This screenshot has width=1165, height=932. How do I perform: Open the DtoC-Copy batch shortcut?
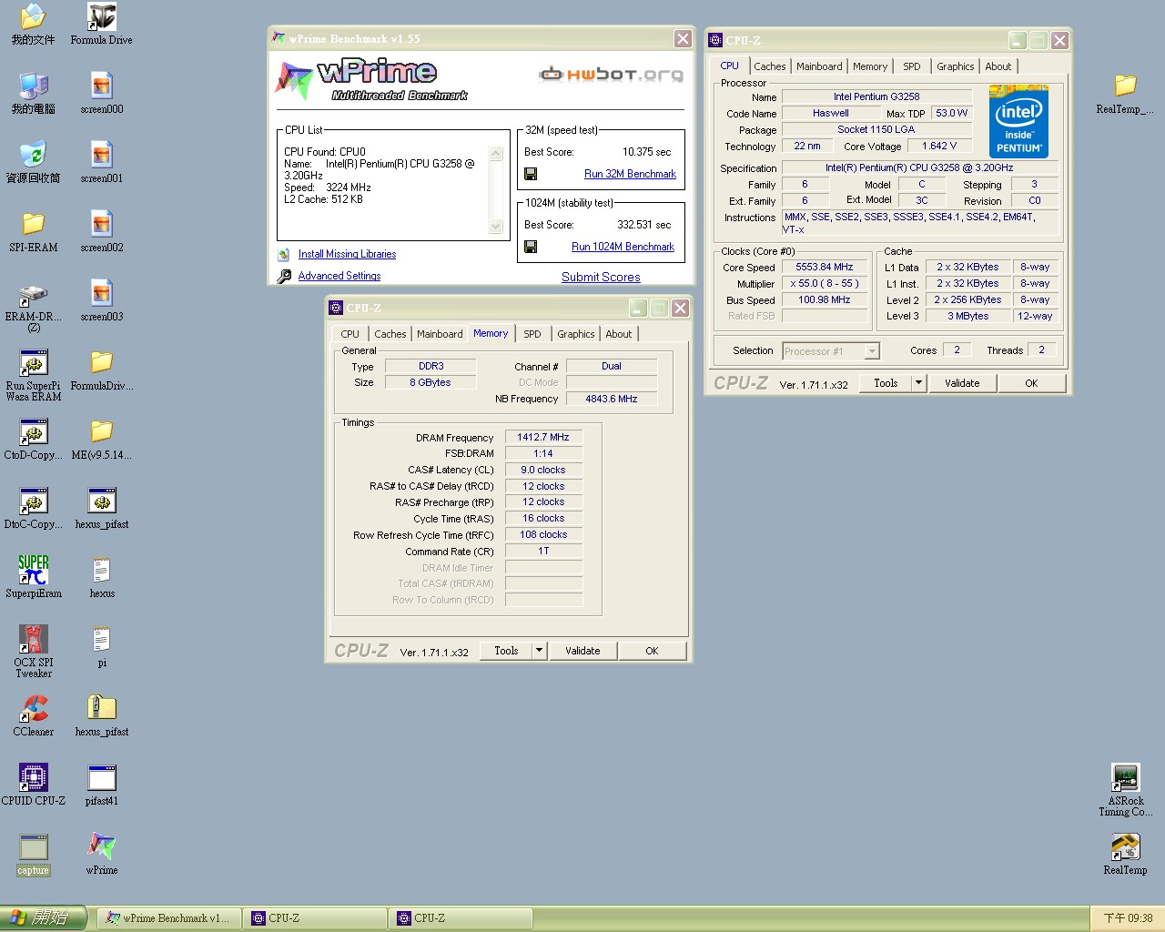[34, 508]
